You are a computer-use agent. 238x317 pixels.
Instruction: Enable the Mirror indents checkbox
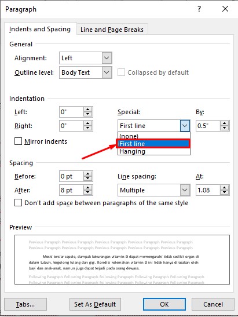(x=18, y=141)
